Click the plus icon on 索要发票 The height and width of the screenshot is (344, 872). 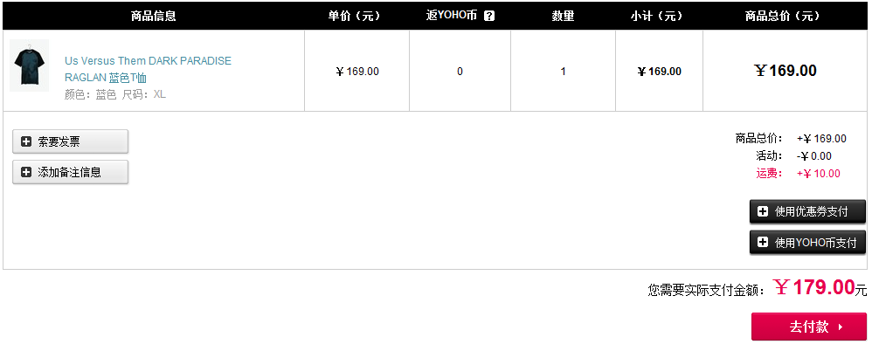[x=26, y=141]
